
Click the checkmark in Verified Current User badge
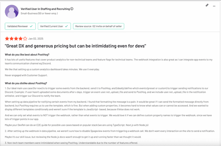coord(66,26)
